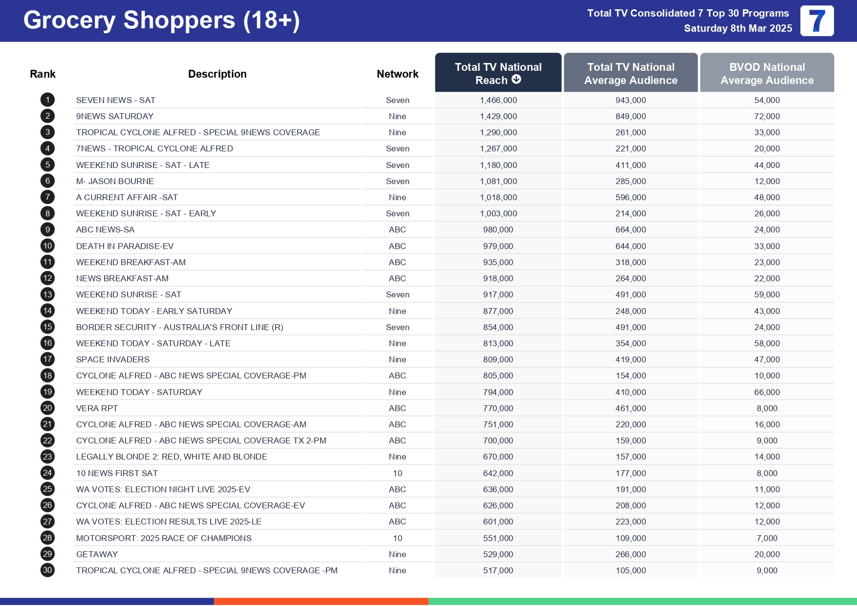Click the Description column heading
857x606 pixels.
(x=217, y=74)
